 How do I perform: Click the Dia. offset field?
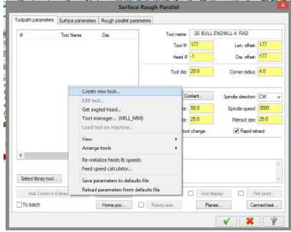coord(270,57)
